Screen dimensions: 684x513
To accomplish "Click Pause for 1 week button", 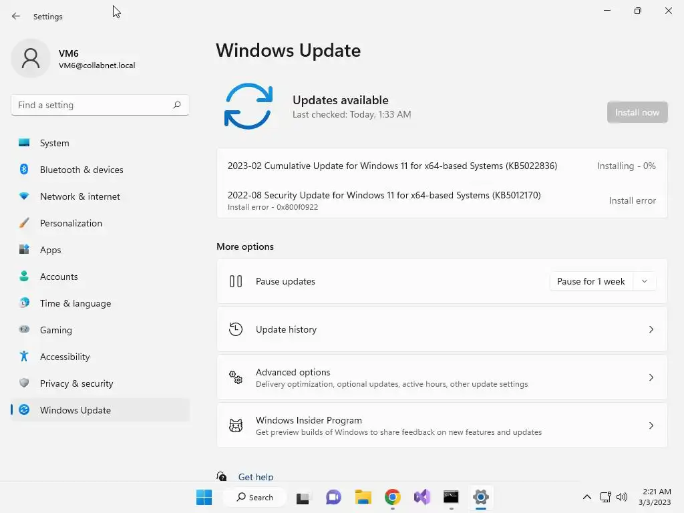I will [x=590, y=281].
